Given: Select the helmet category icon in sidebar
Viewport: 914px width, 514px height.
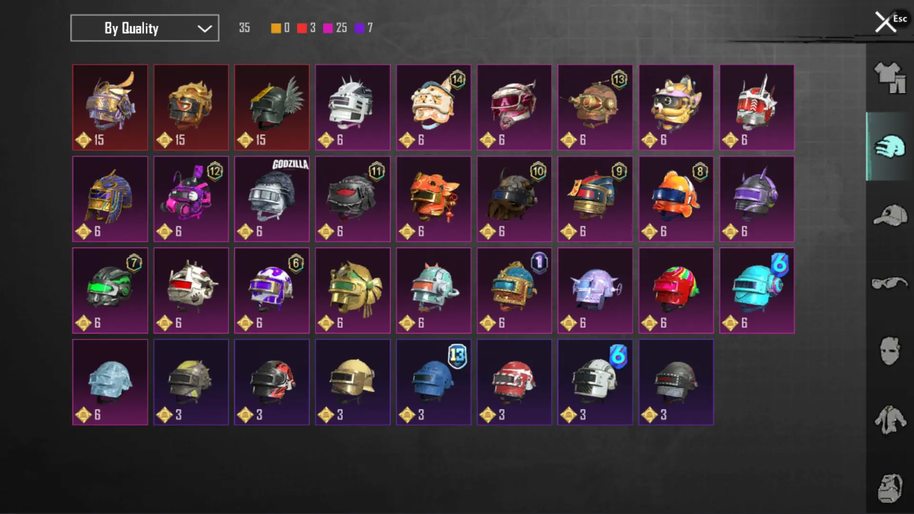Looking at the screenshot, I should click(889, 147).
